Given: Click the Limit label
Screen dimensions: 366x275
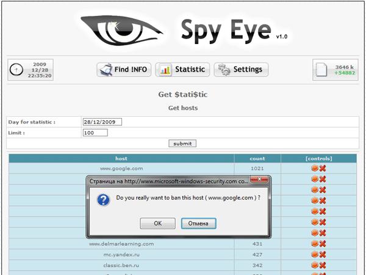Looking at the screenshot, I should coord(16,133).
